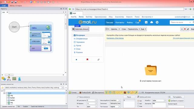Collapse the body node in element tree
Screen dimensions: 194x109
[x=4, y=93]
